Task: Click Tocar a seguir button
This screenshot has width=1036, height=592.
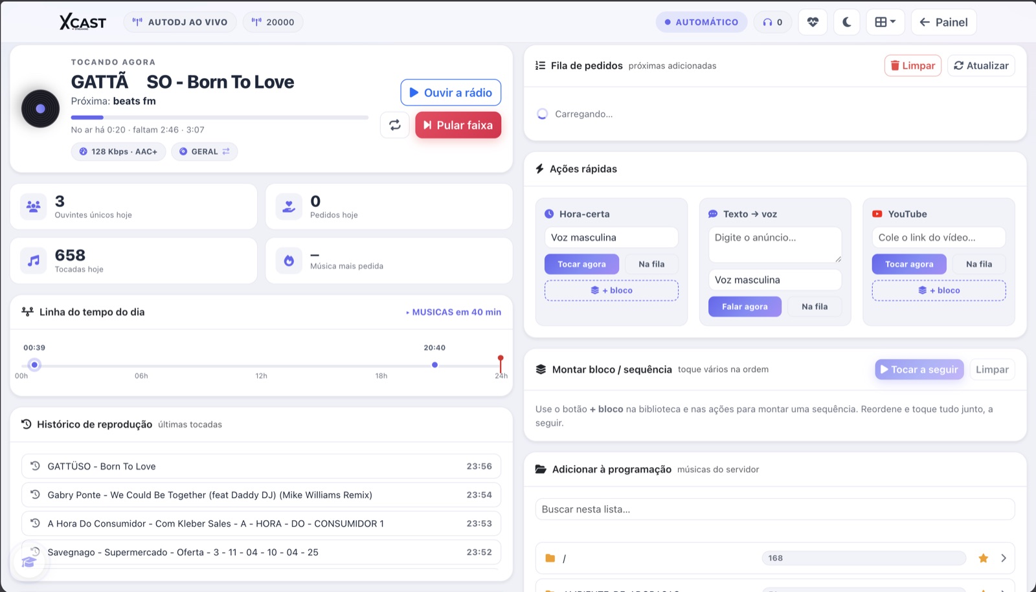Action: (919, 369)
